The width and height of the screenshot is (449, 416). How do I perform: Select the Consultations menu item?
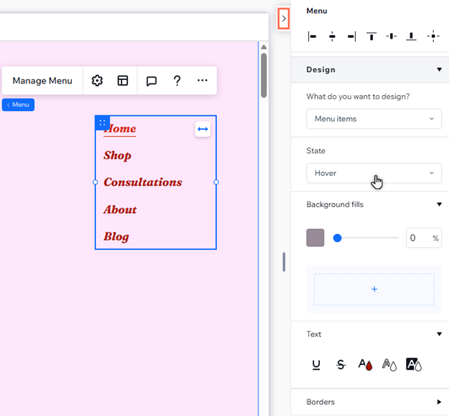point(143,182)
